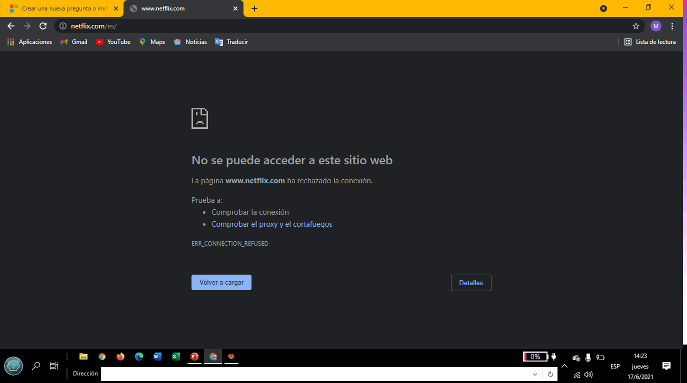This screenshot has width=687, height=383.
Task: Click the 0% battery indicator
Action: [x=535, y=357]
